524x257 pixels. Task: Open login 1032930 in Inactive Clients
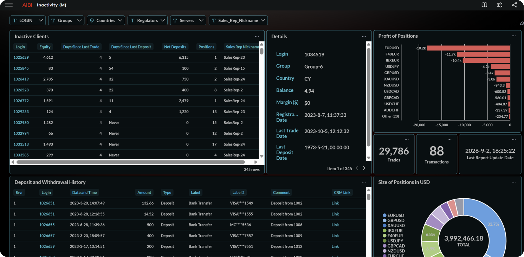click(21, 123)
